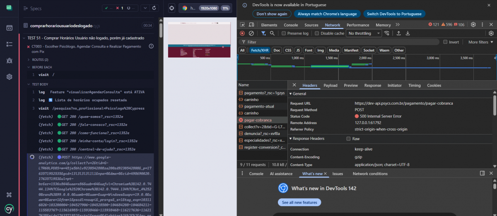Clear the network log
The image size is (497, 216).
pos(251,33)
